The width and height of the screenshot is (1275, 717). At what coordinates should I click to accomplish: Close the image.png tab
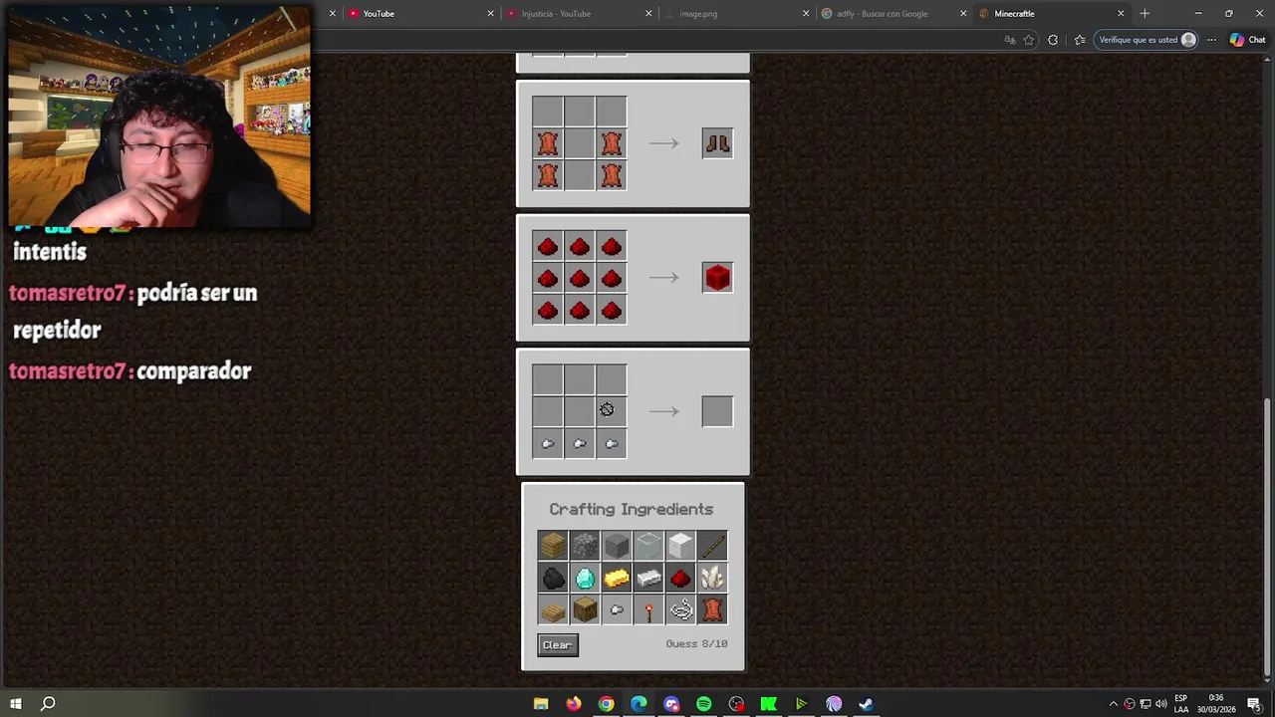(806, 14)
